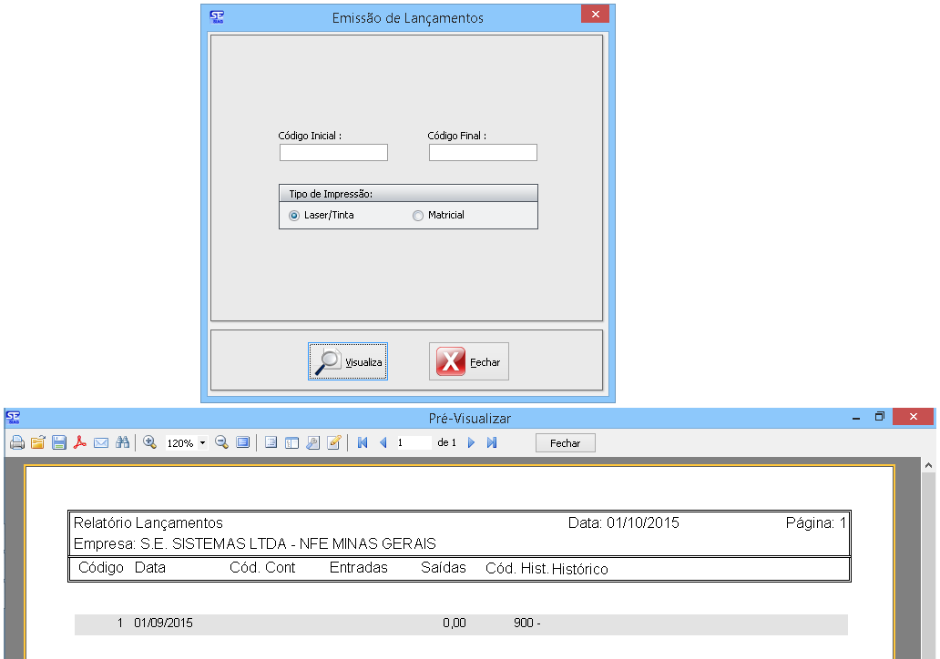This screenshot has height=659, width=940.
Task: Click the Código Inicial input field
Action: pos(333,153)
